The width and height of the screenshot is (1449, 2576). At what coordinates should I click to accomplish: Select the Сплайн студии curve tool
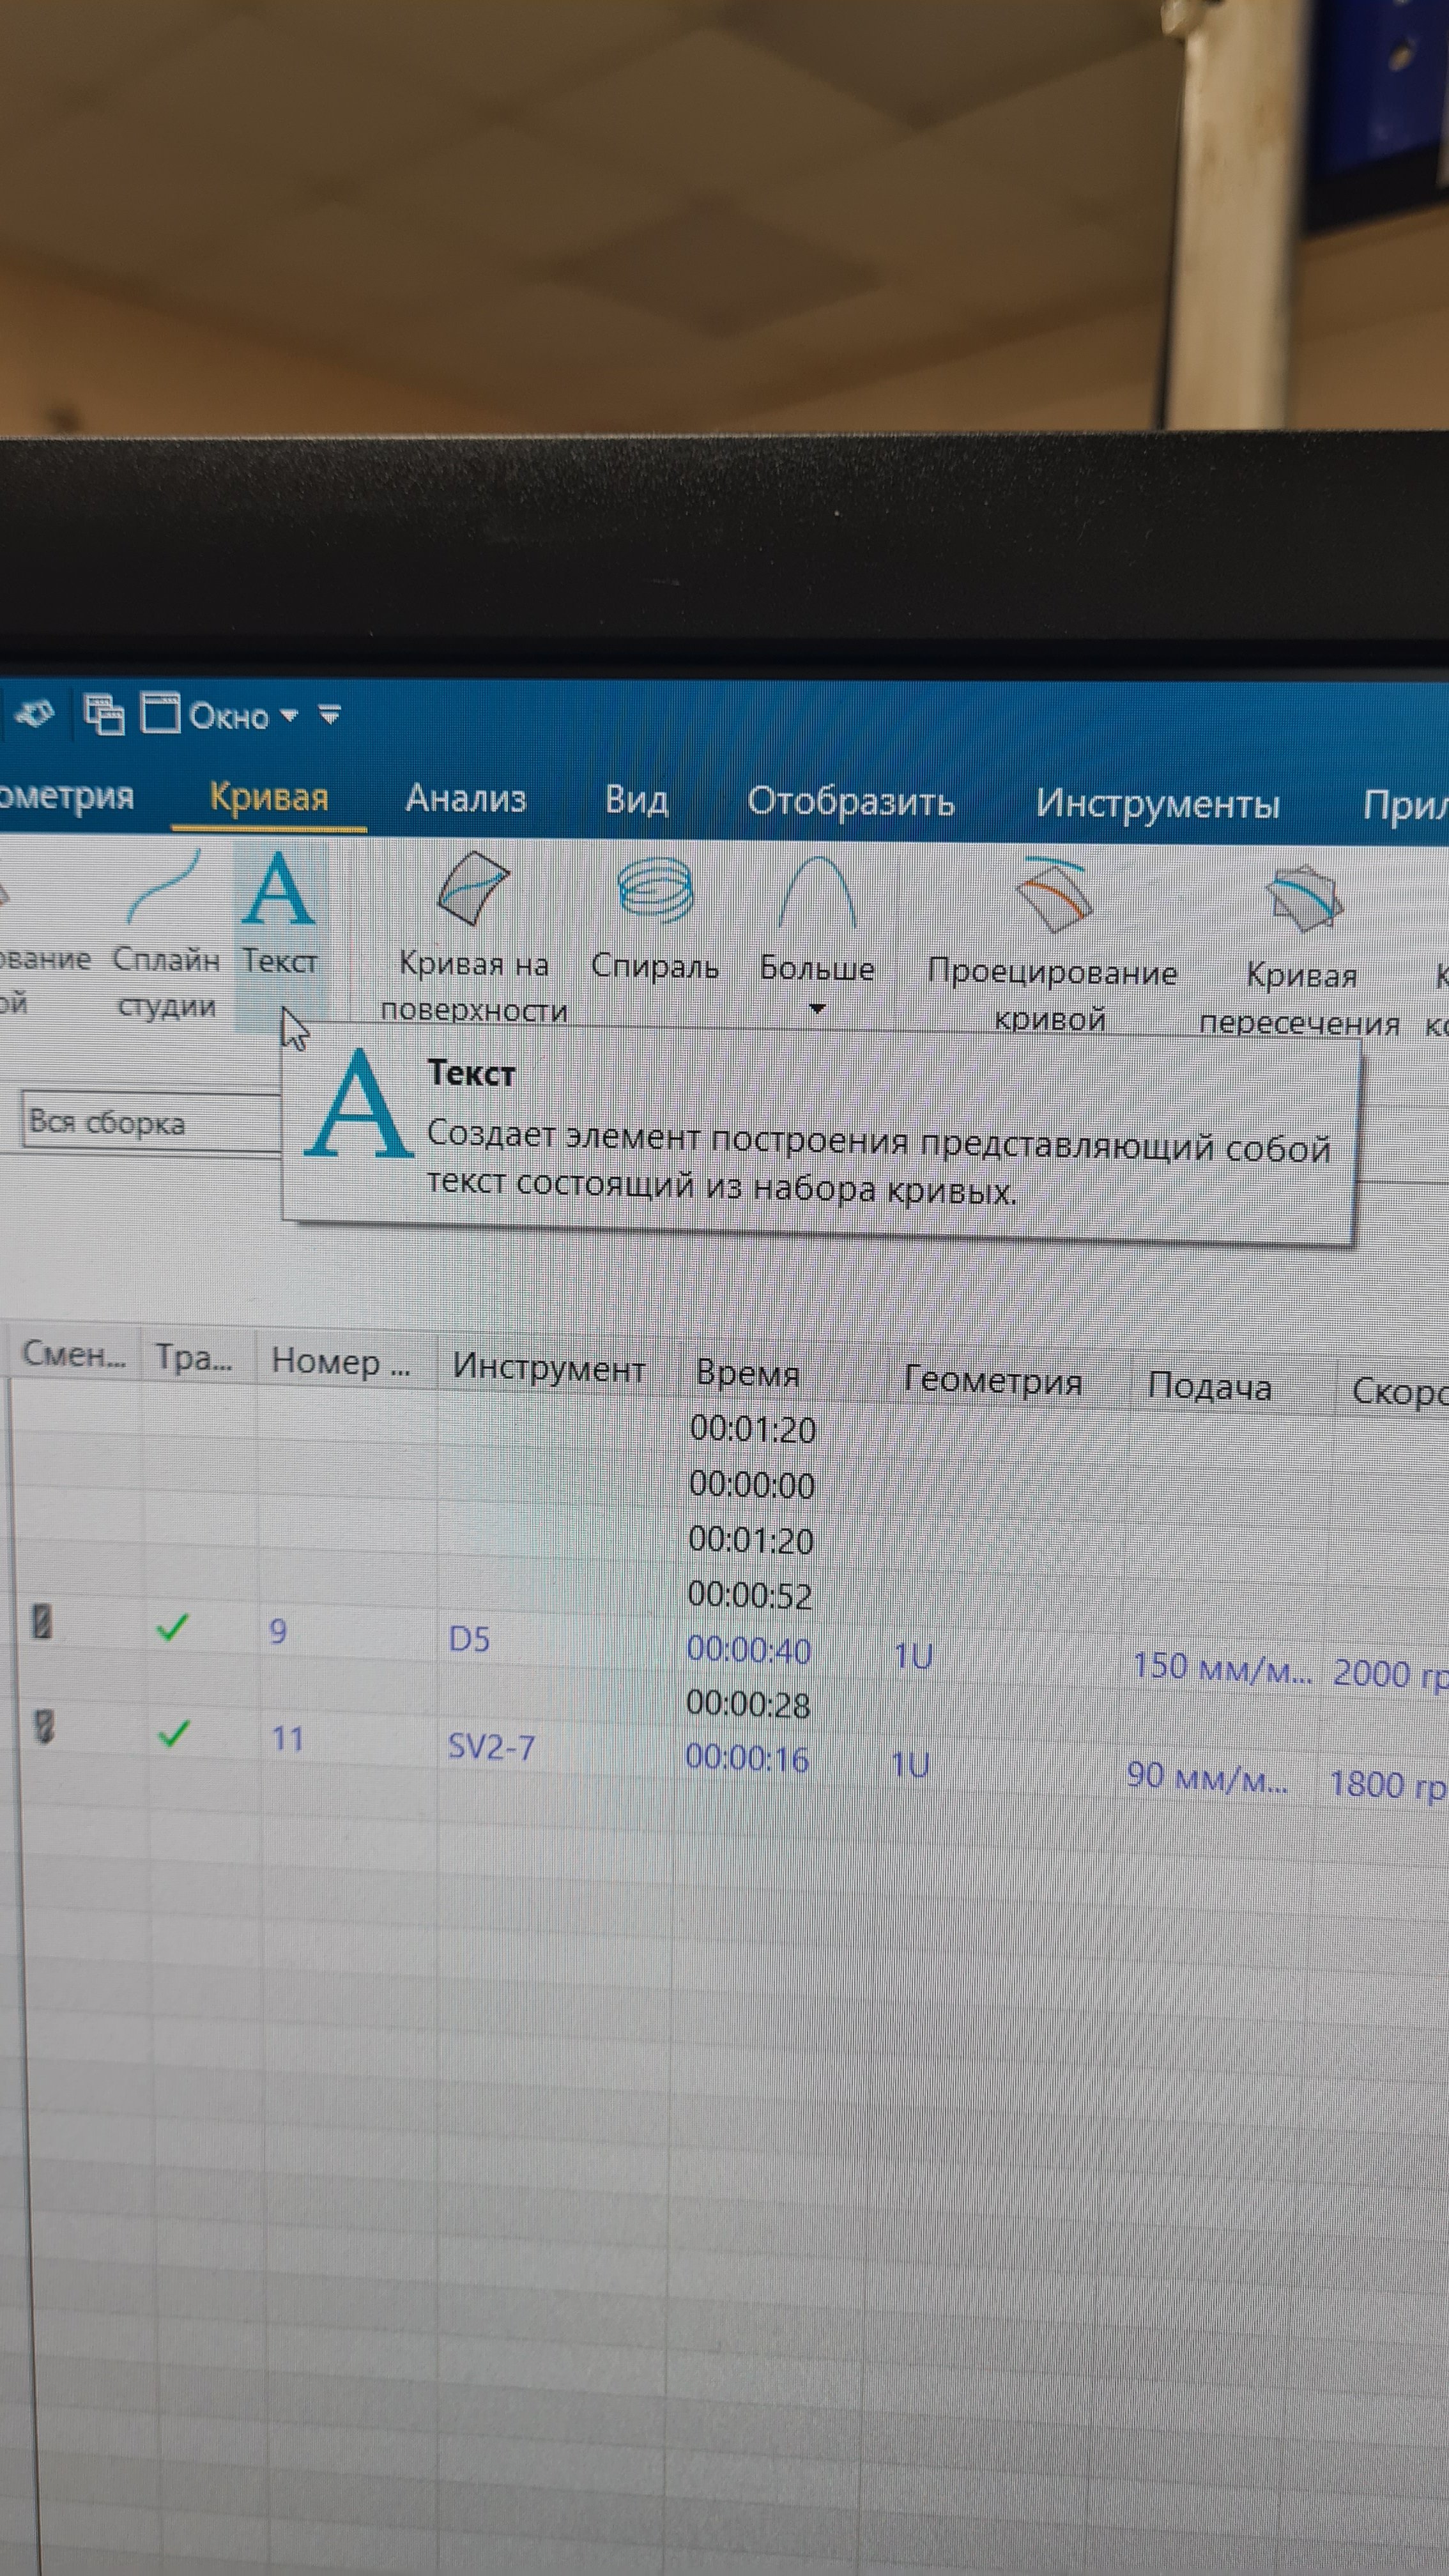pyautogui.click(x=166, y=934)
